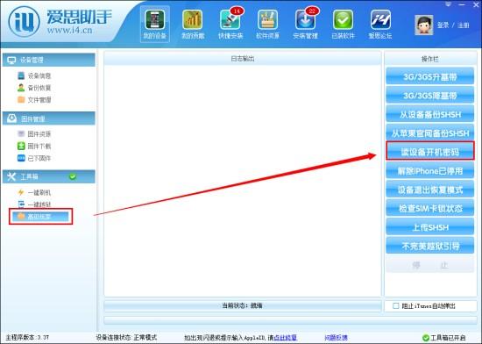The width and height of the screenshot is (482, 344).
Task: Click 解除iPhone已停用 button
Action: coord(429,170)
